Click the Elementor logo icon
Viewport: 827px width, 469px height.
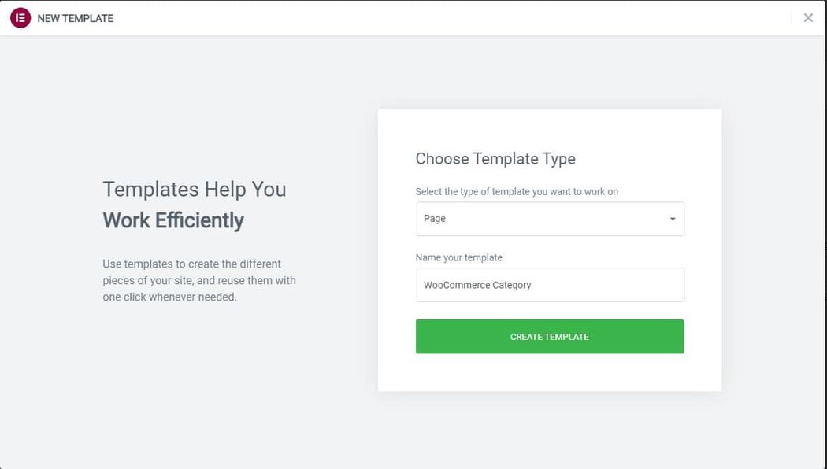tap(20, 18)
